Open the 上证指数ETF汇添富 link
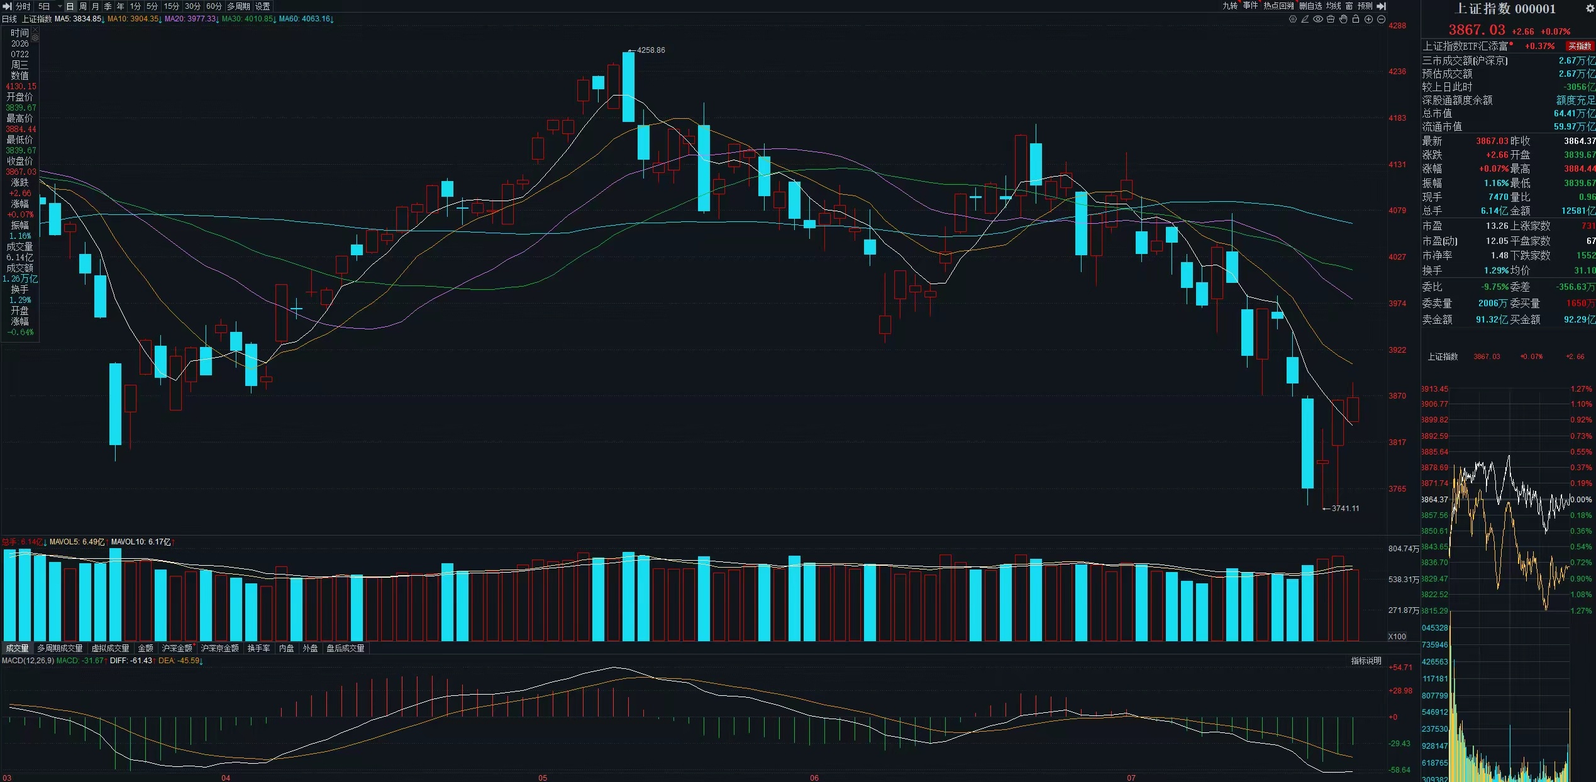This screenshot has height=782, width=1596. (1465, 46)
